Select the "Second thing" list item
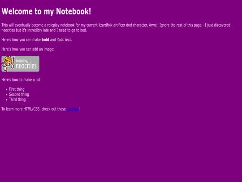The width and height of the screenshot is (242, 182). coord(19,94)
